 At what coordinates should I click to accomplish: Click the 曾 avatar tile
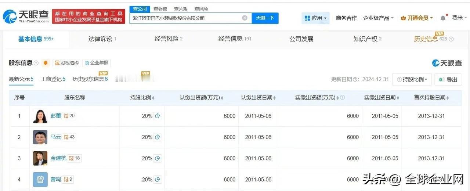(40, 180)
